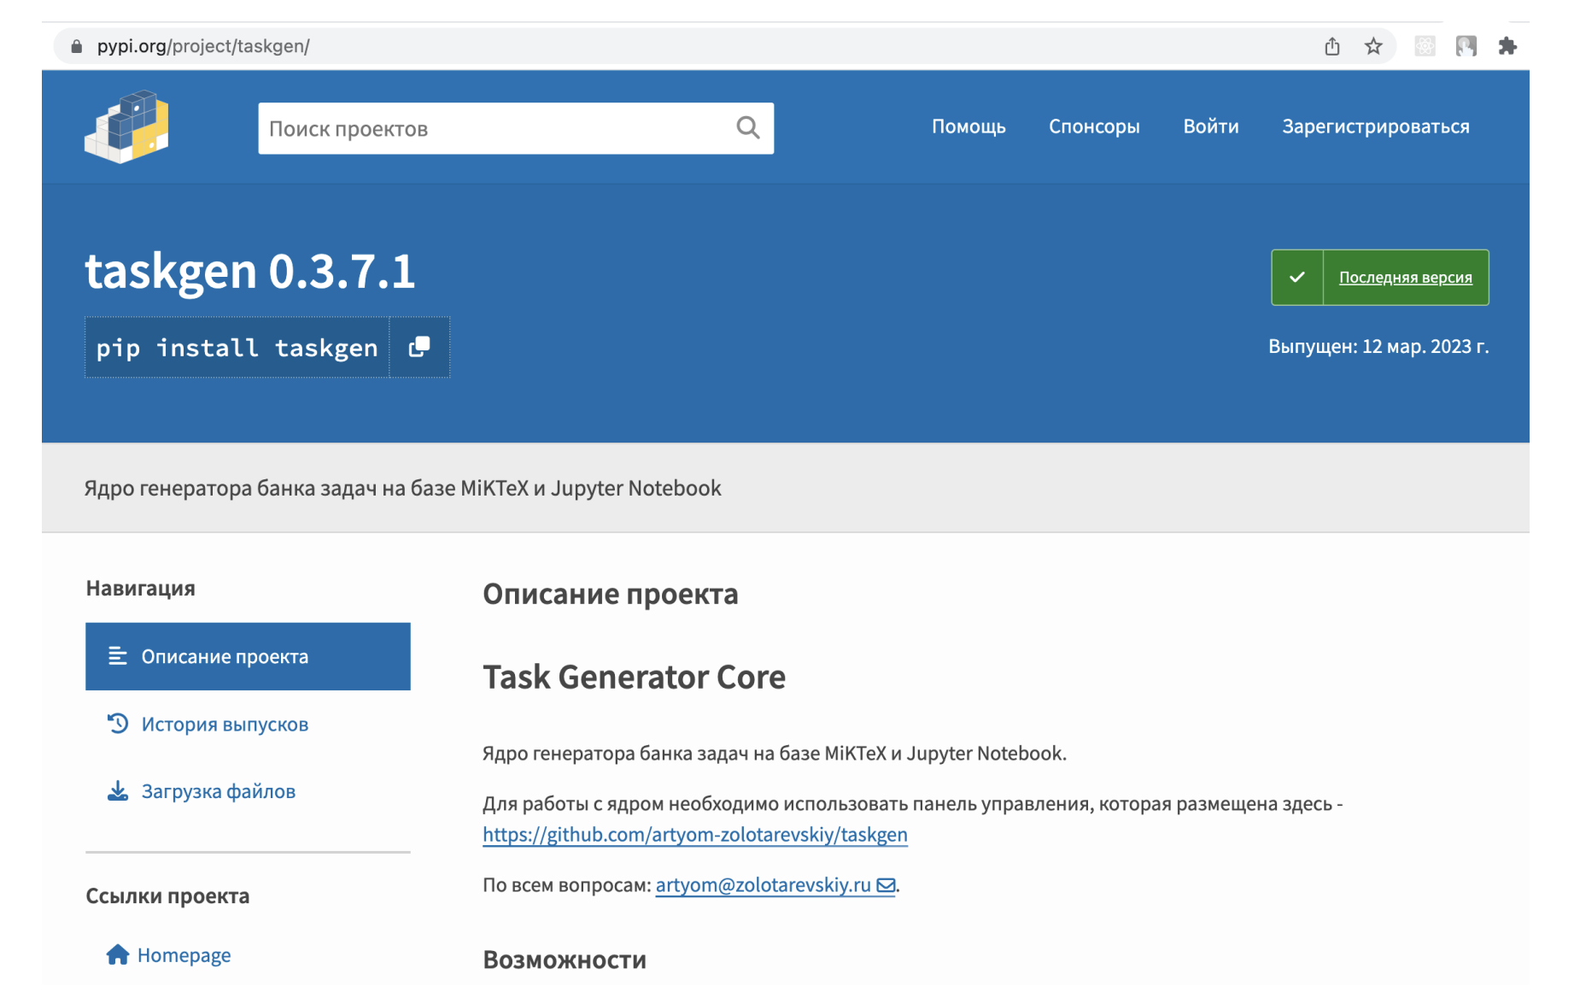The width and height of the screenshot is (1580, 998).
Task: Click the Homepage house icon
Action: coord(118,954)
